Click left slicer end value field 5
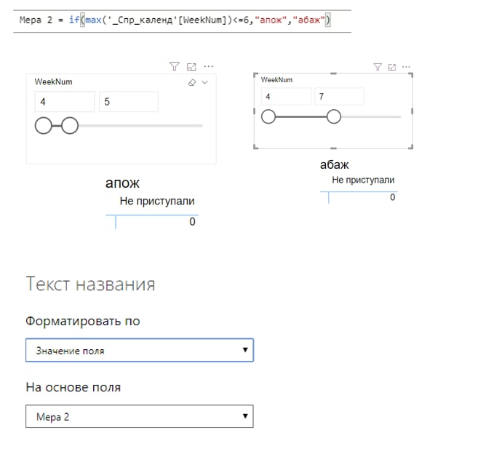502x462 pixels. coord(128,102)
